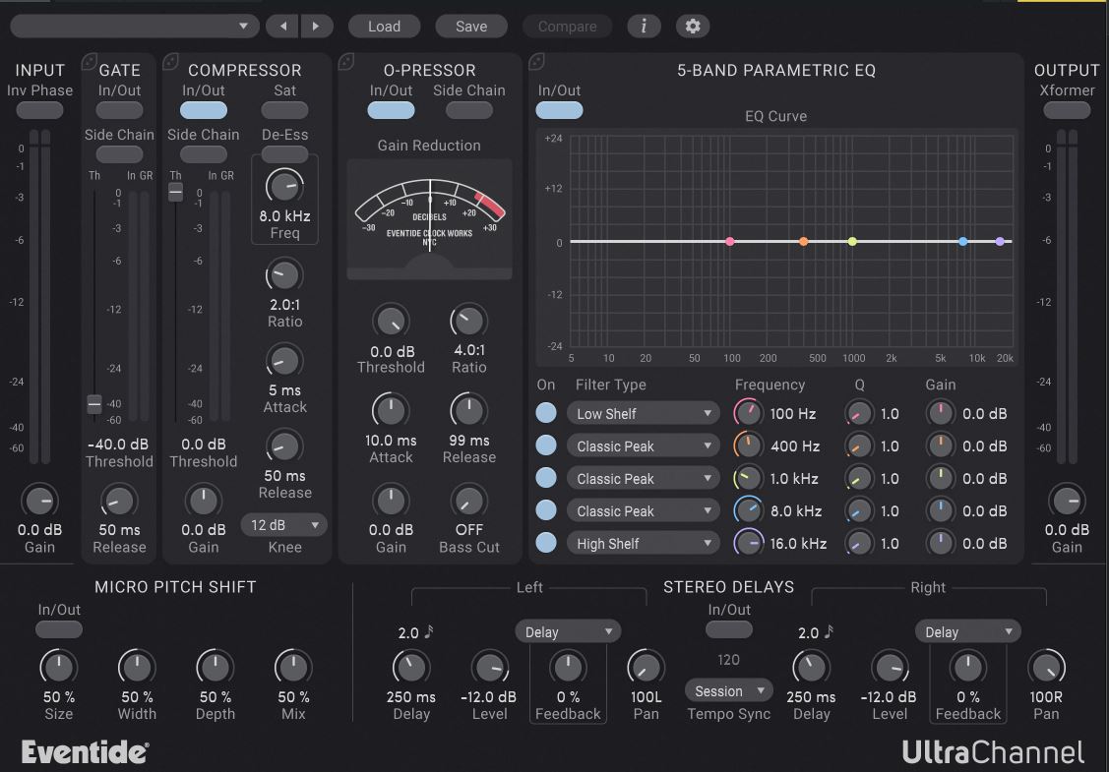Click the orange EQ curve node at 400 Hz
This screenshot has width=1109, height=772.
[x=803, y=242]
